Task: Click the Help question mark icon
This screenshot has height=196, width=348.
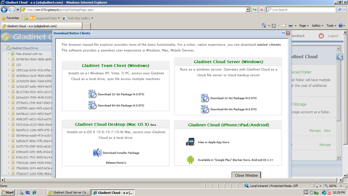Action: click(x=341, y=26)
